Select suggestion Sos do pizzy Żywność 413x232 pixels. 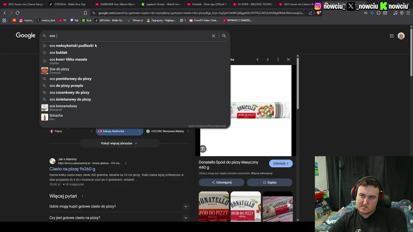(135, 71)
